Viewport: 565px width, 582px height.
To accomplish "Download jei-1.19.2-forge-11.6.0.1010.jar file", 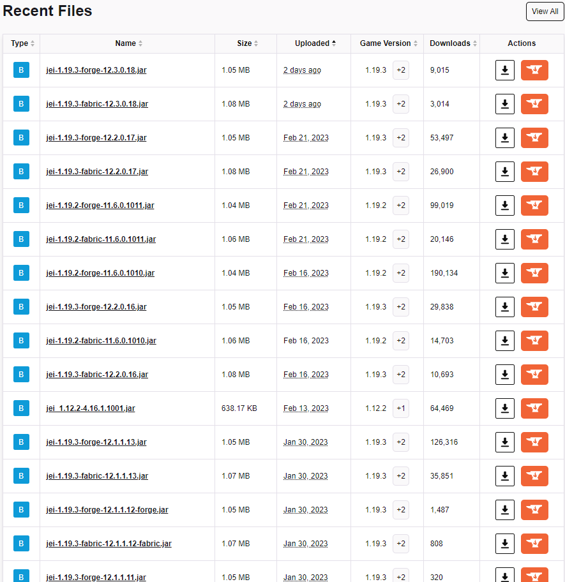I will 504,273.
